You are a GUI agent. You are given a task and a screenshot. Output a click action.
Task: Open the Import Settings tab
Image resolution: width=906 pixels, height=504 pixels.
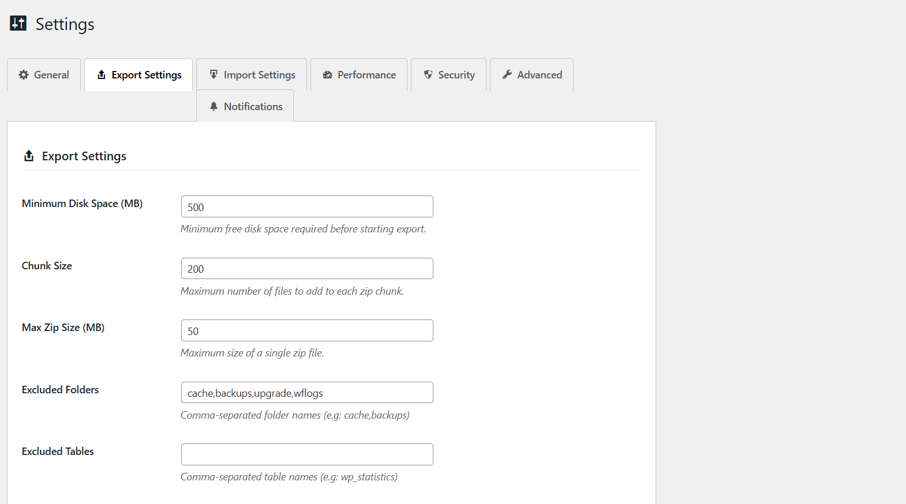tap(259, 75)
